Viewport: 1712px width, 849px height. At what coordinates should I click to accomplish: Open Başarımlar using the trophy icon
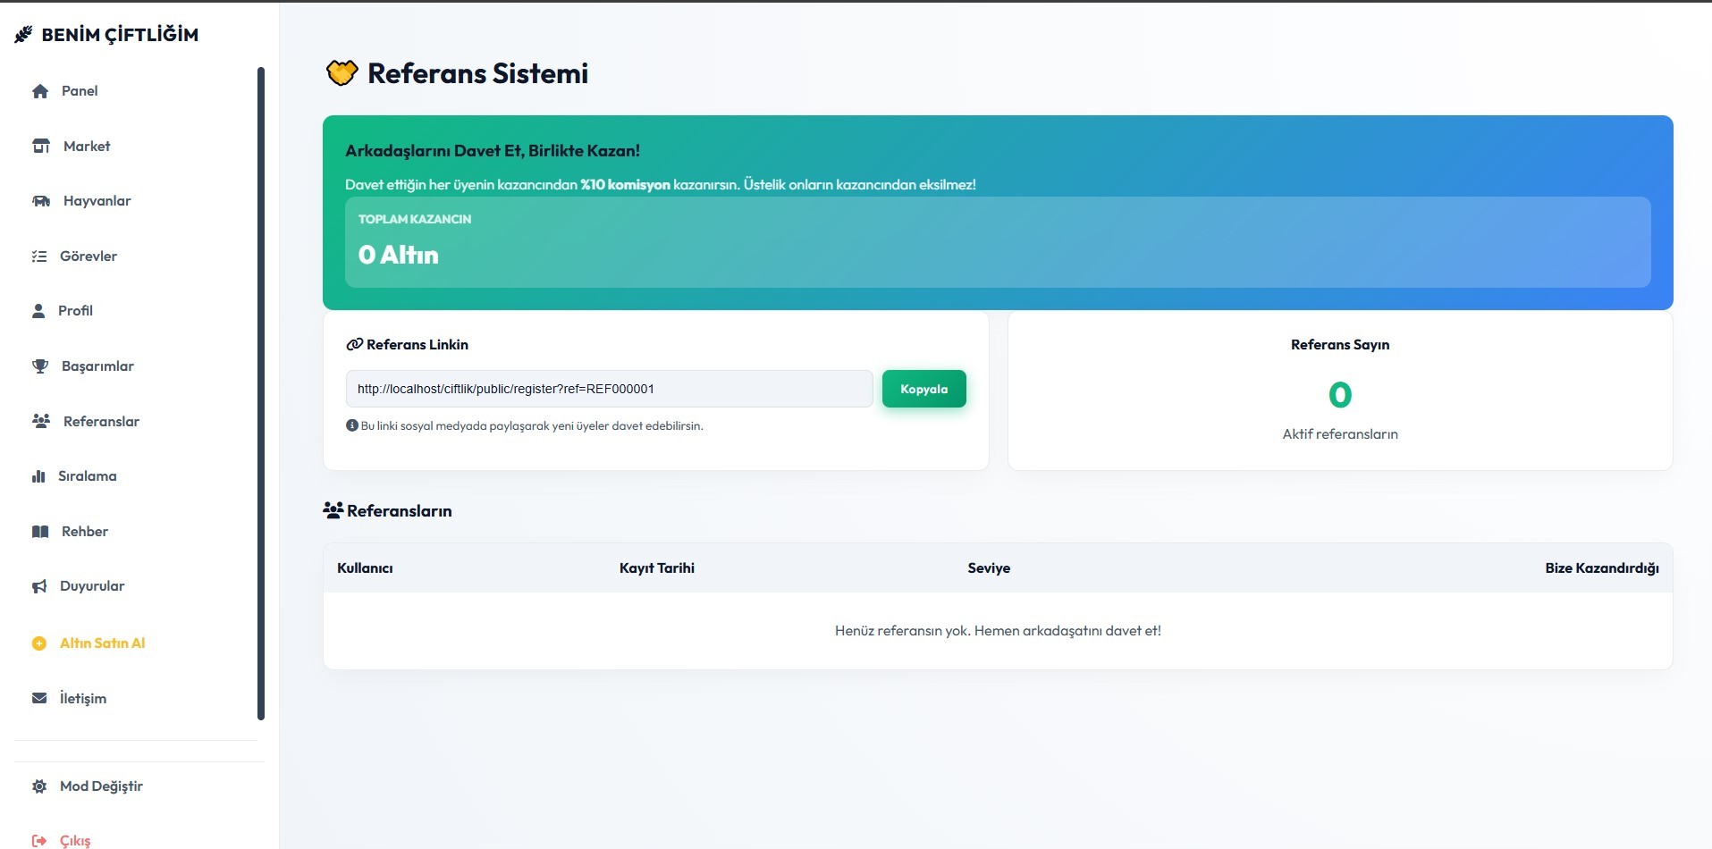tap(40, 366)
